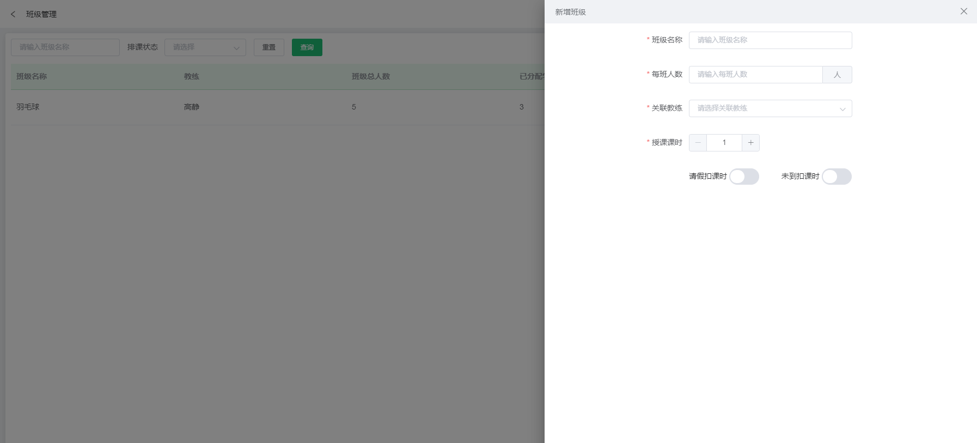Select the 羽毛球 class row
The image size is (977, 443).
[x=28, y=107]
